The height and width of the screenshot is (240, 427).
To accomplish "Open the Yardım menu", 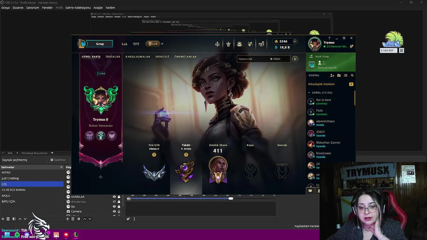I will tap(110, 8).
